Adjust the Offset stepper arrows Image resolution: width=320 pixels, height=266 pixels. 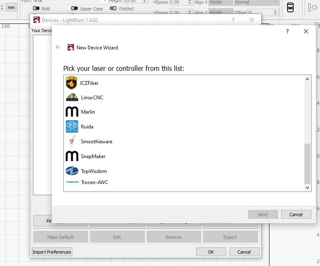[x=275, y=12]
